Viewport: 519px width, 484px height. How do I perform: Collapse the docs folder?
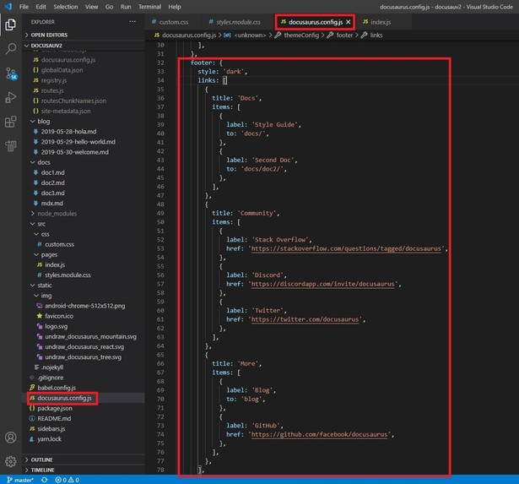coord(44,162)
